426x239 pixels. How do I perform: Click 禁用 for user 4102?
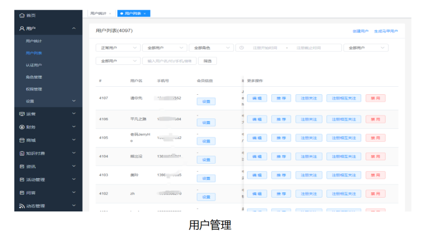click(375, 194)
